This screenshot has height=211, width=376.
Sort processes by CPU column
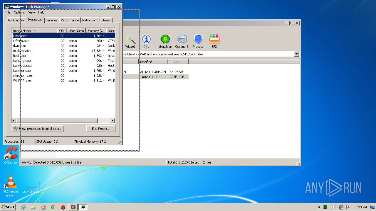(x=62, y=31)
